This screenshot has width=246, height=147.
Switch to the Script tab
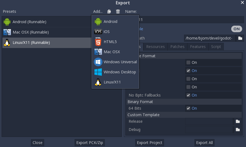coord(216,47)
